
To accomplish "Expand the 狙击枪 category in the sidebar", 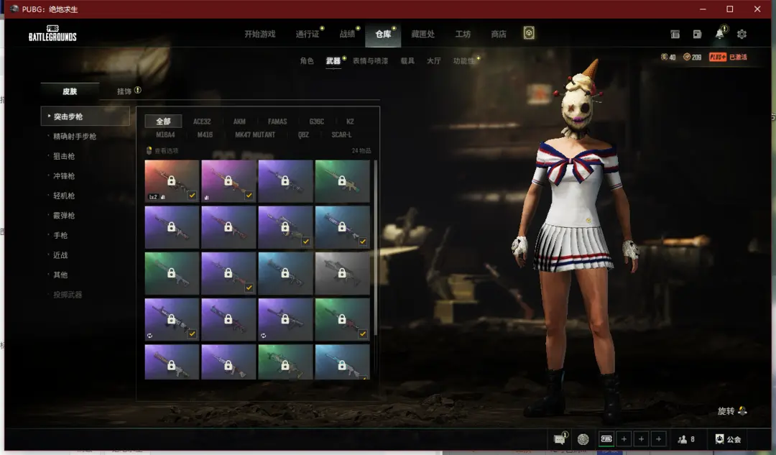I will tap(63, 156).
